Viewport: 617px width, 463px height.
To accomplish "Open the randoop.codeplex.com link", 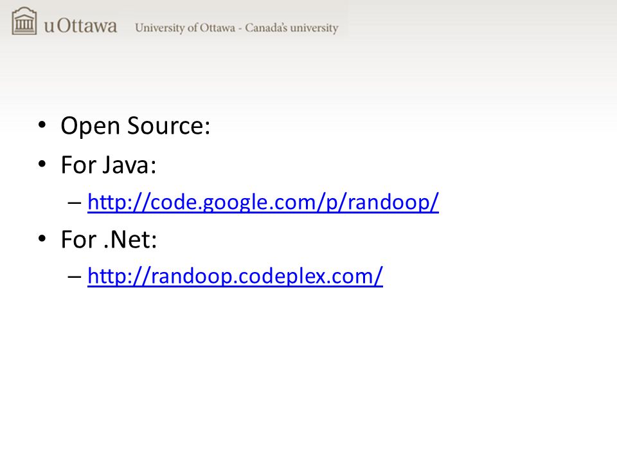I will (x=235, y=276).
